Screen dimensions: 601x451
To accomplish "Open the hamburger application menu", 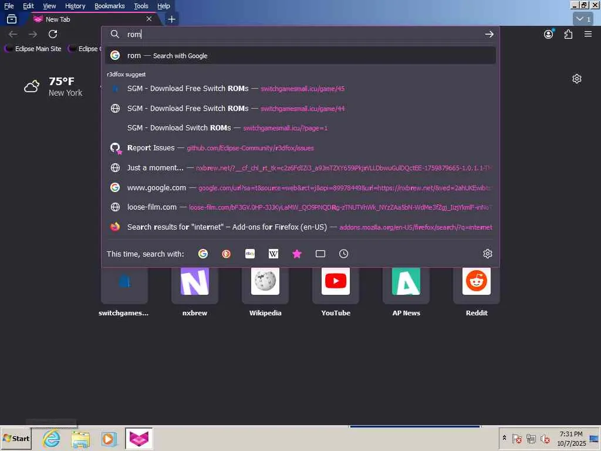I will [588, 34].
